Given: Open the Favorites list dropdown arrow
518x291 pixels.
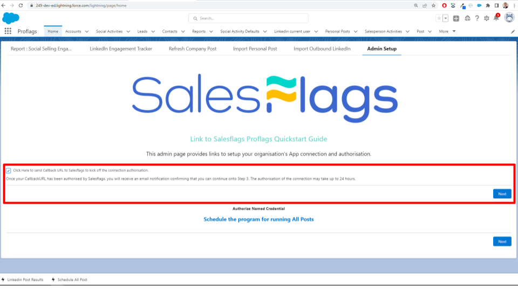Looking at the screenshot, I should [x=445, y=18].
